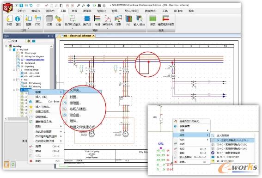The image size is (262, 178).
Task: Click the Undo arrow in quick access toolbar
Action: tap(31, 6)
